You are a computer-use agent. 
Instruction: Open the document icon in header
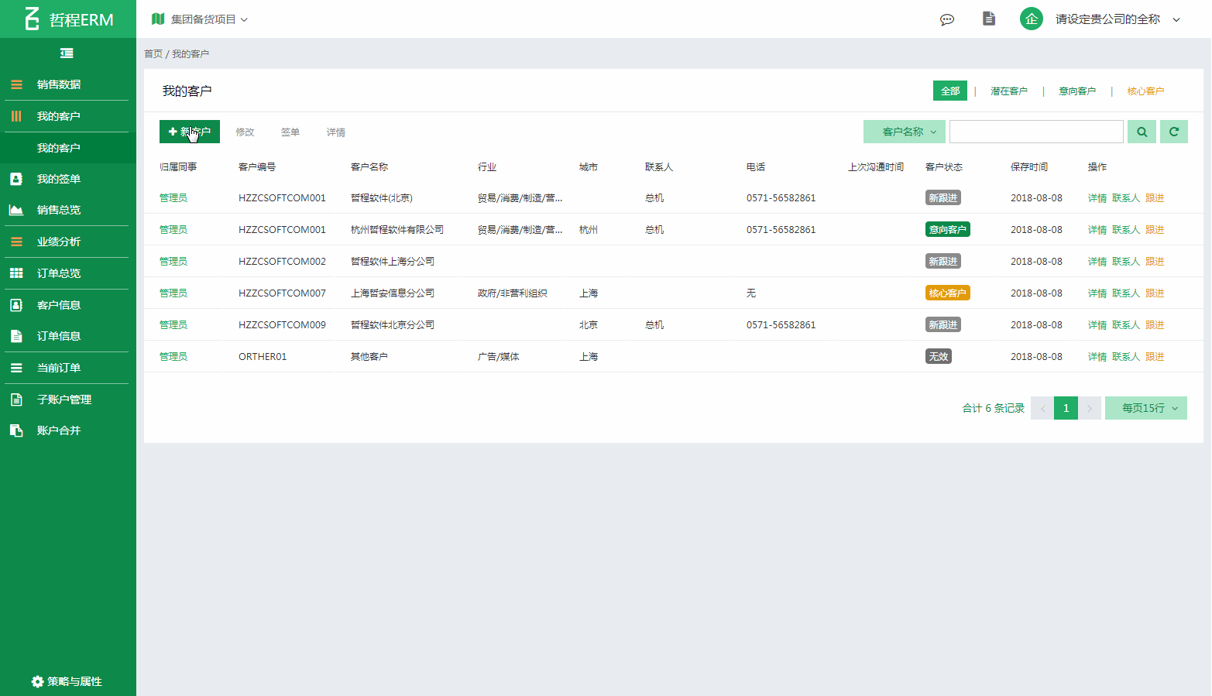tap(988, 19)
